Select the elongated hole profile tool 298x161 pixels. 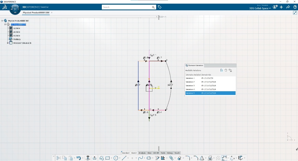coord(149,158)
